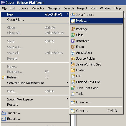Image resolution: width=126 pixels, height=126 pixels.
Task: Choose Project... from the New submenu
Action: (96, 21)
